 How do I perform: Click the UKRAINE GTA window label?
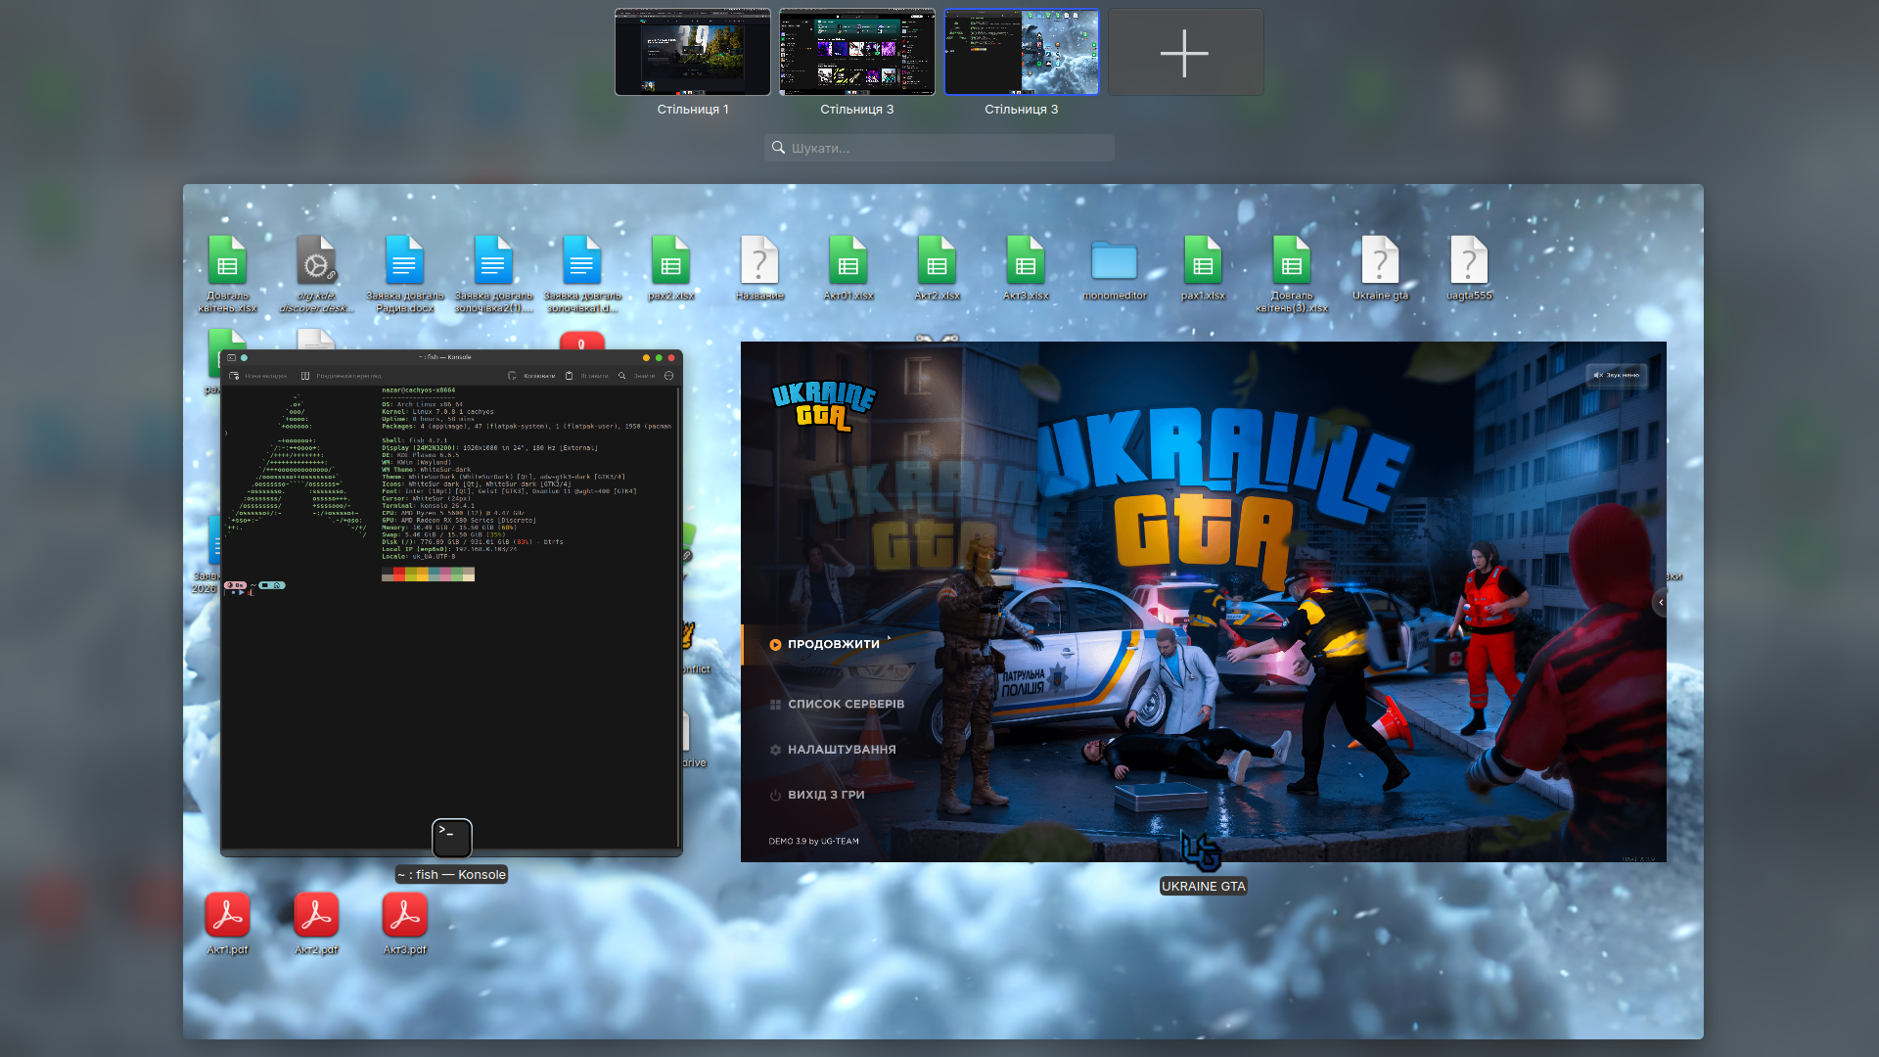pos(1203,887)
